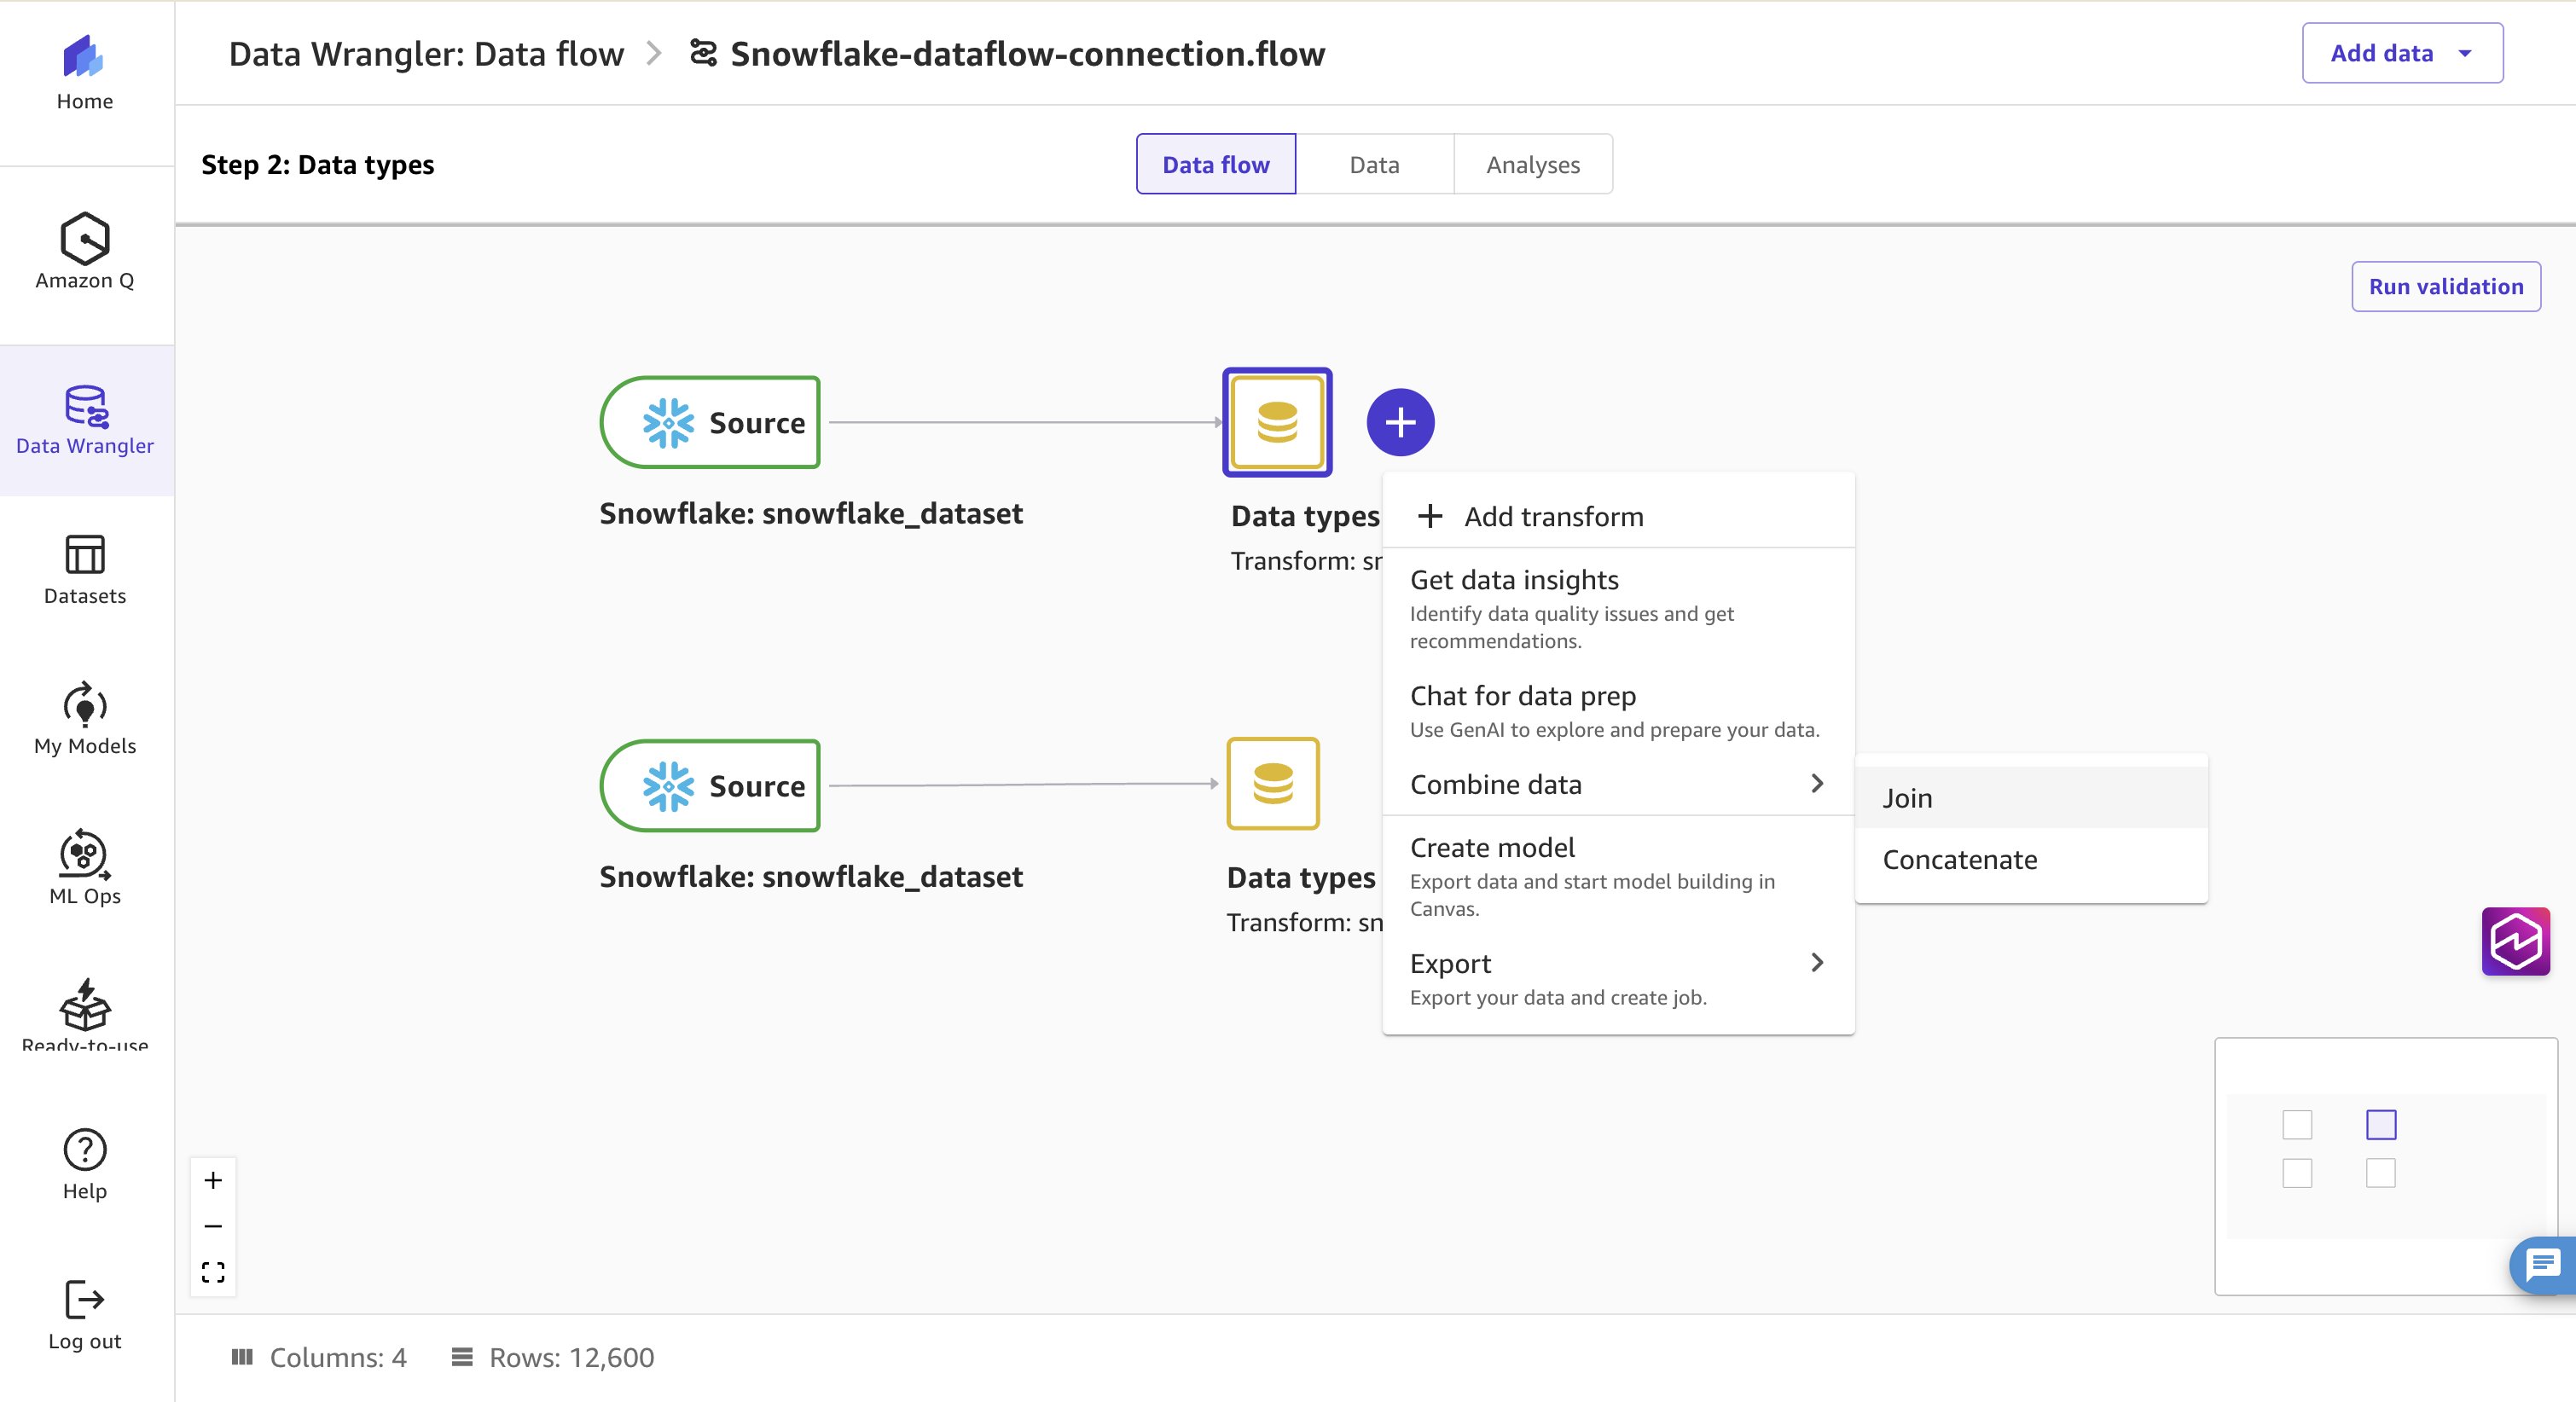The image size is (2576, 1402).
Task: Fit the flow to view
Action: [x=213, y=1272]
